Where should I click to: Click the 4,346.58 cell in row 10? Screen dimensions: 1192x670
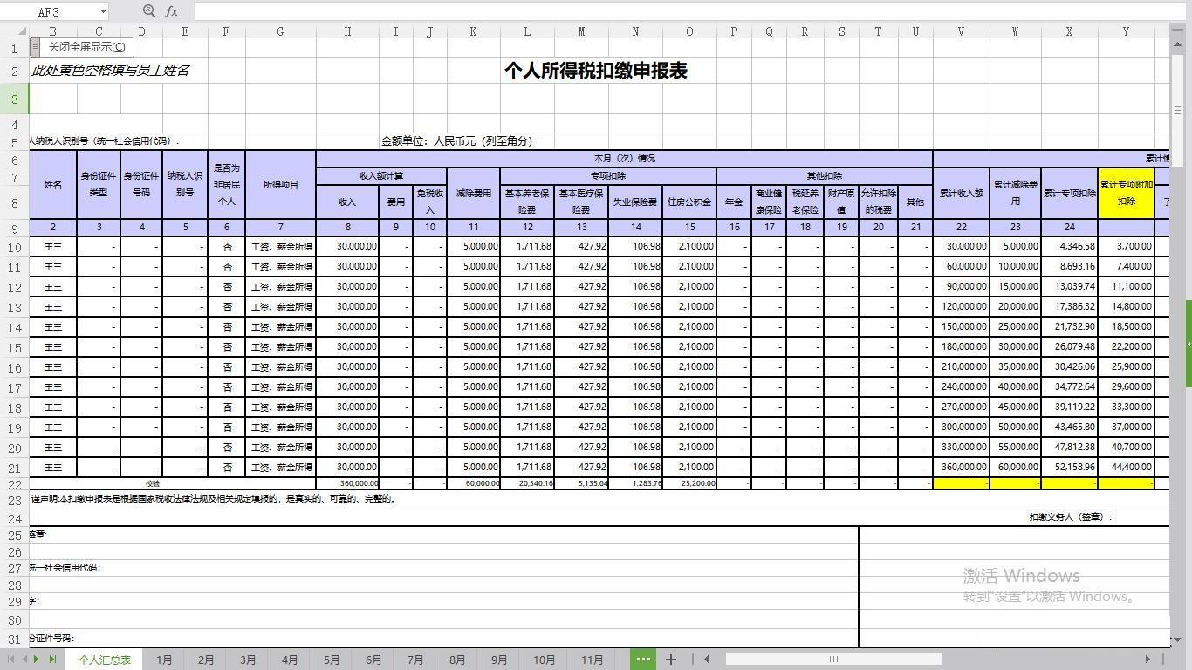click(1069, 247)
